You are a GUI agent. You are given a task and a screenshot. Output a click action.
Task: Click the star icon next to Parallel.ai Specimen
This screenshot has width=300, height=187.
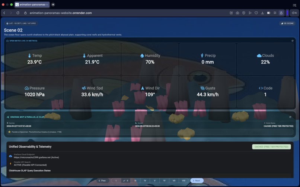point(9,132)
